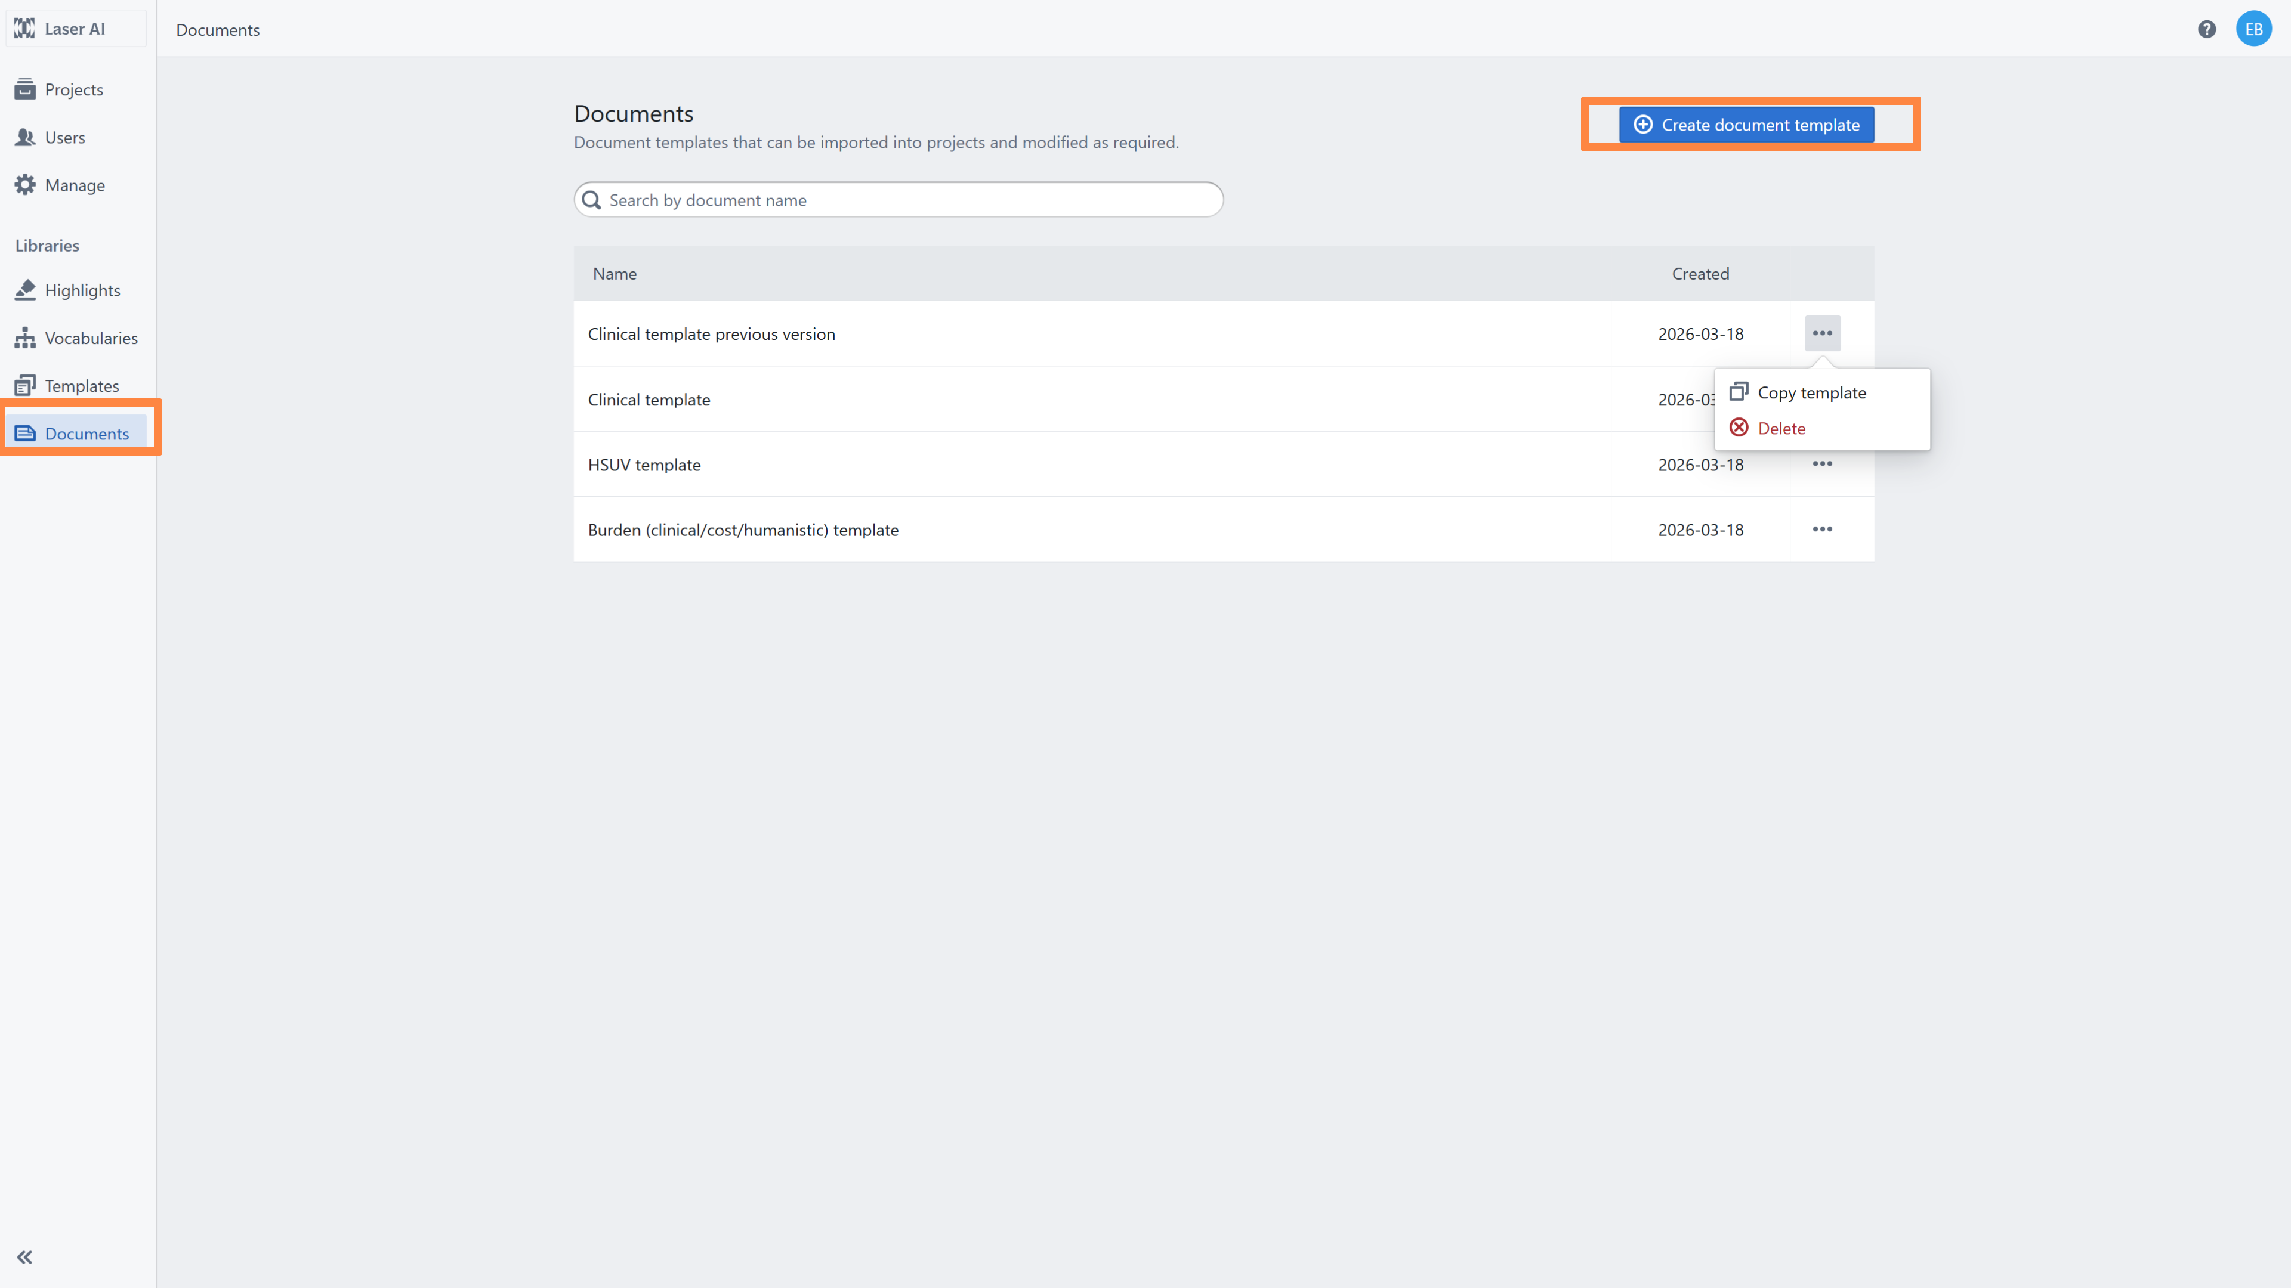
Task: Open the three-dots menu for the HSUV template
Action: point(1821,464)
